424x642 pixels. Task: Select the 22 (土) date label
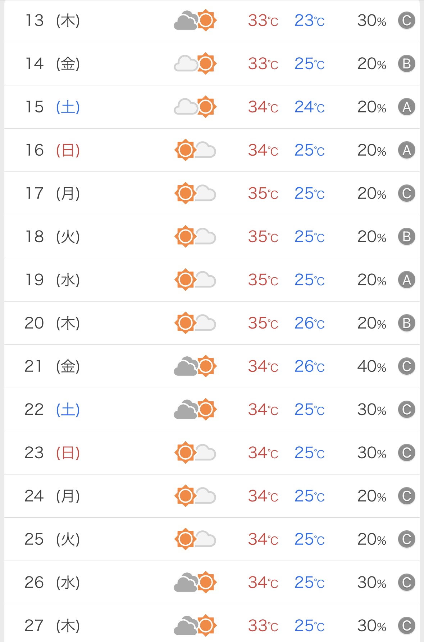coord(53,410)
